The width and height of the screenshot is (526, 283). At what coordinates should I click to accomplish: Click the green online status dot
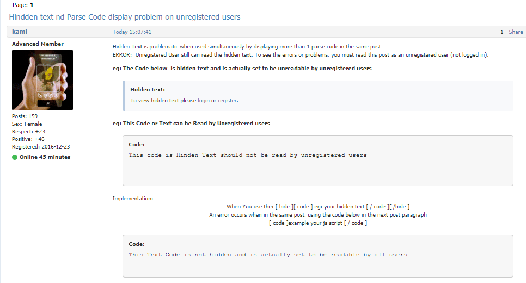[x=15, y=157]
